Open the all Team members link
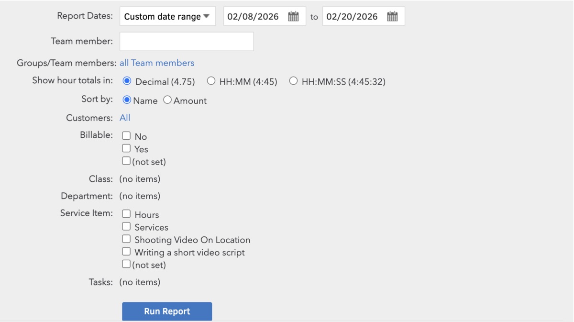This screenshot has width=574, height=322. tap(157, 63)
